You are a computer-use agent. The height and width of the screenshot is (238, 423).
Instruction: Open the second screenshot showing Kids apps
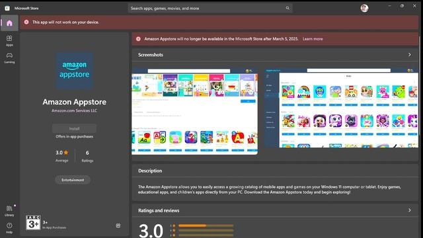pos(341,108)
